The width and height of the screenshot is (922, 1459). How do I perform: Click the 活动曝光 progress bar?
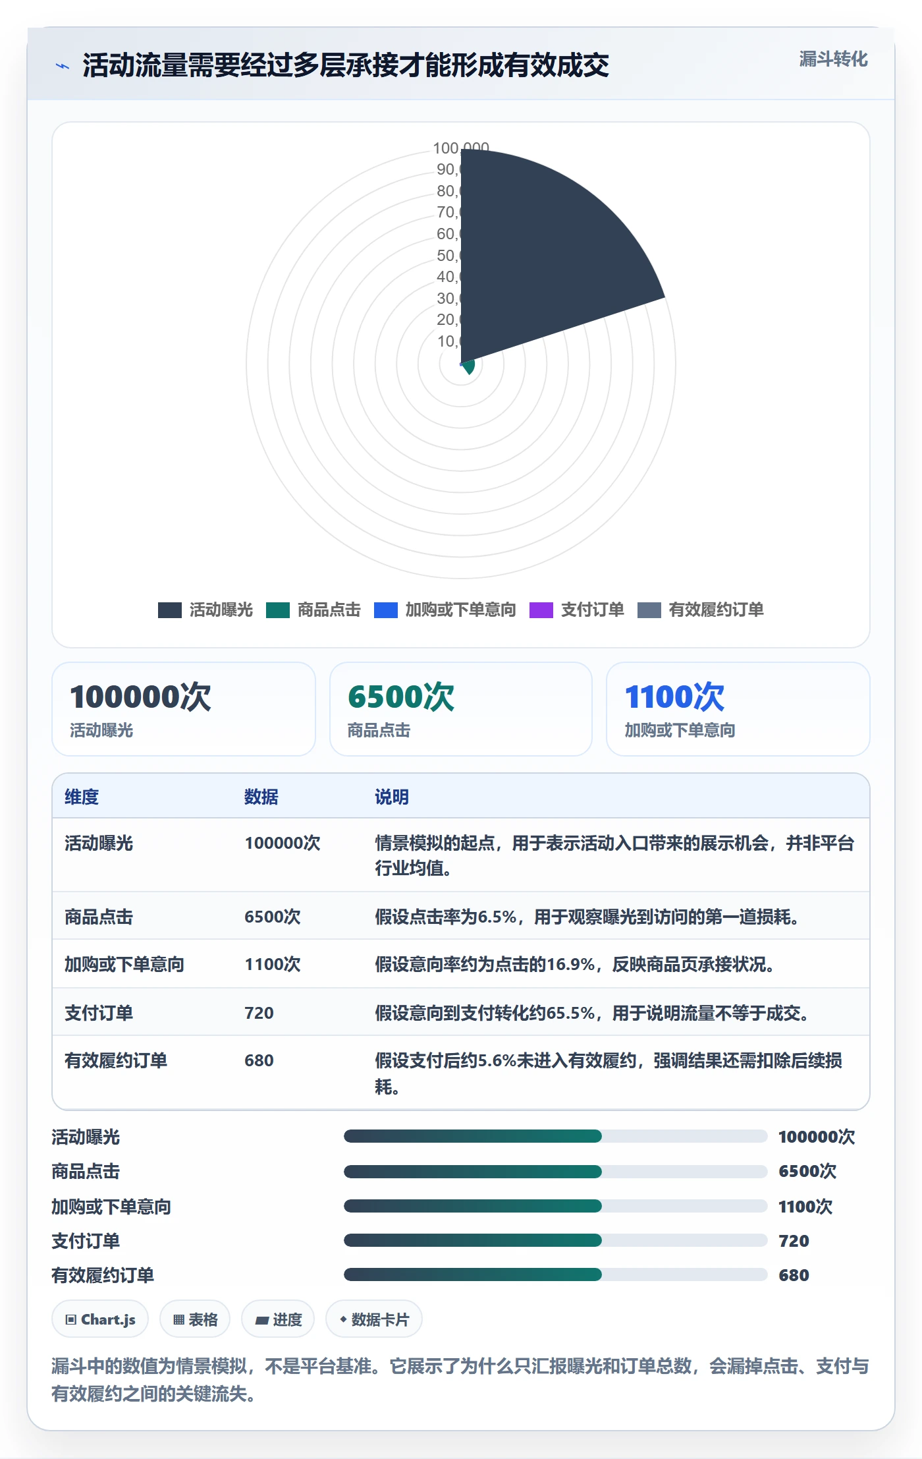click(556, 1136)
